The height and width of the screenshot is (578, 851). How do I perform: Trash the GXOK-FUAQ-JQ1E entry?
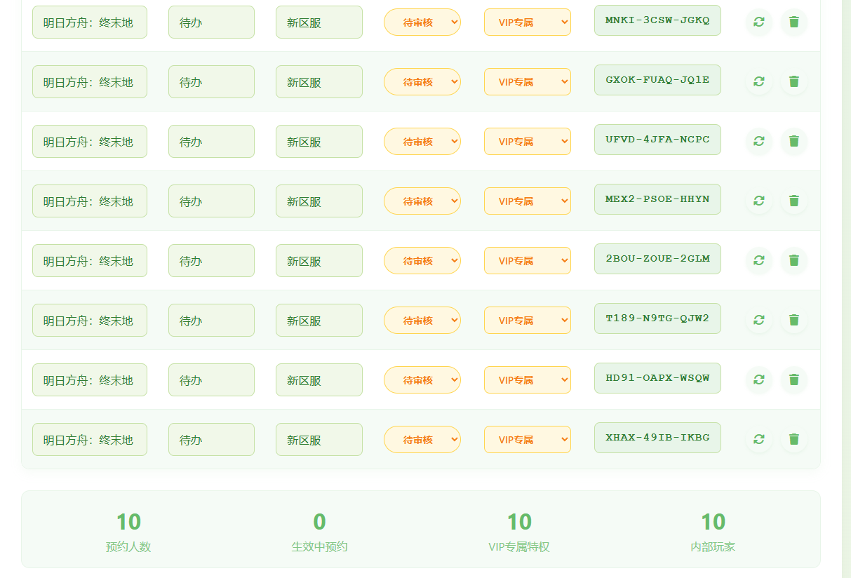pyautogui.click(x=793, y=81)
